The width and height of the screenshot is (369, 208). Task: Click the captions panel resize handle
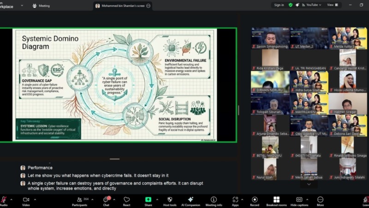(x=115, y=159)
